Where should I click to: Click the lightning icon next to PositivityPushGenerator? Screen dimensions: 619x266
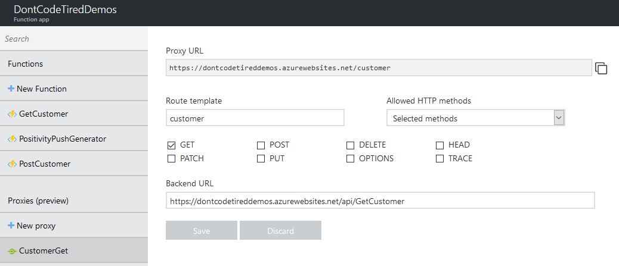click(x=13, y=139)
